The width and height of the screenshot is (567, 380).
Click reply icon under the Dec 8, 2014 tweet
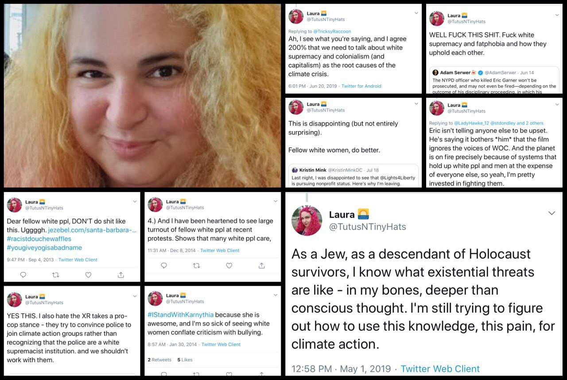pyautogui.click(x=164, y=265)
